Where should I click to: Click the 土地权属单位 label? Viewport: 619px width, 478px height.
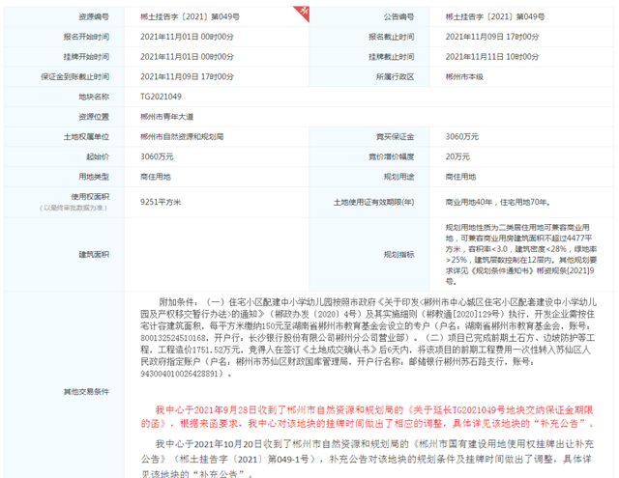point(86,137)
